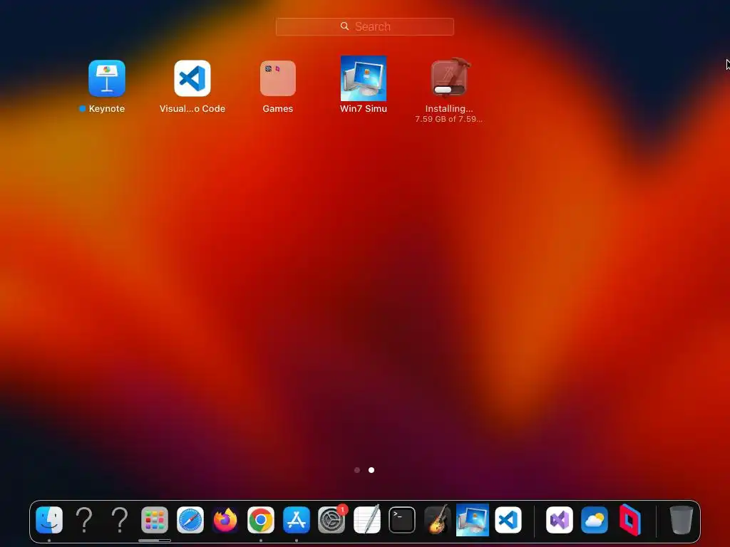The width and height of the screenshot is (730, 547).
Task: Click the installing Xcode app icon
Action: pyautogui.click(x=449, y=78)
